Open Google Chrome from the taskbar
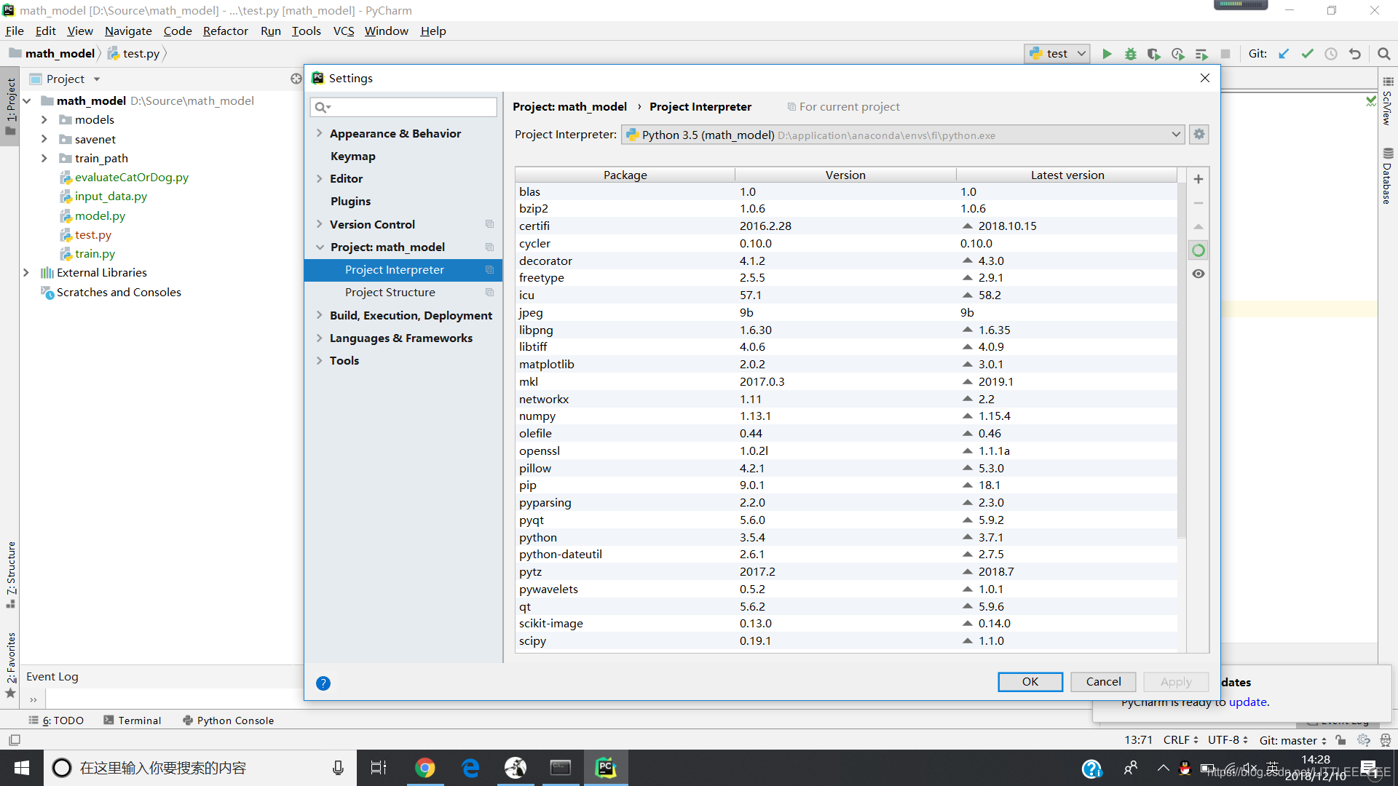Viewport: 1398px width, 786px height. tap(425, 768)
